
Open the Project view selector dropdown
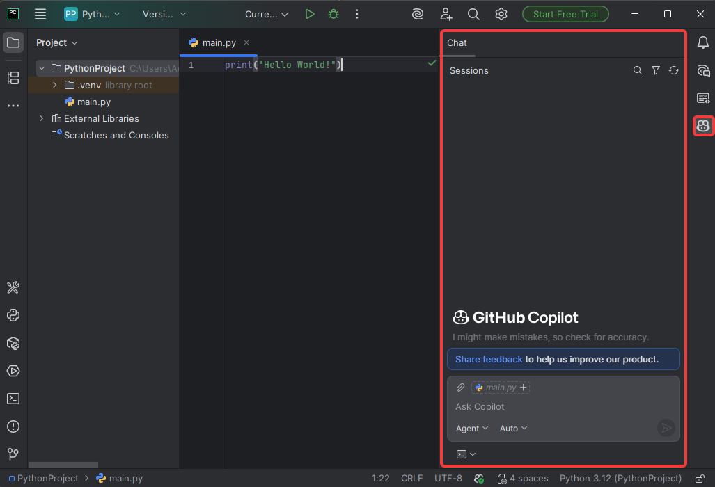pyautogui.click(x=56, y=43)
